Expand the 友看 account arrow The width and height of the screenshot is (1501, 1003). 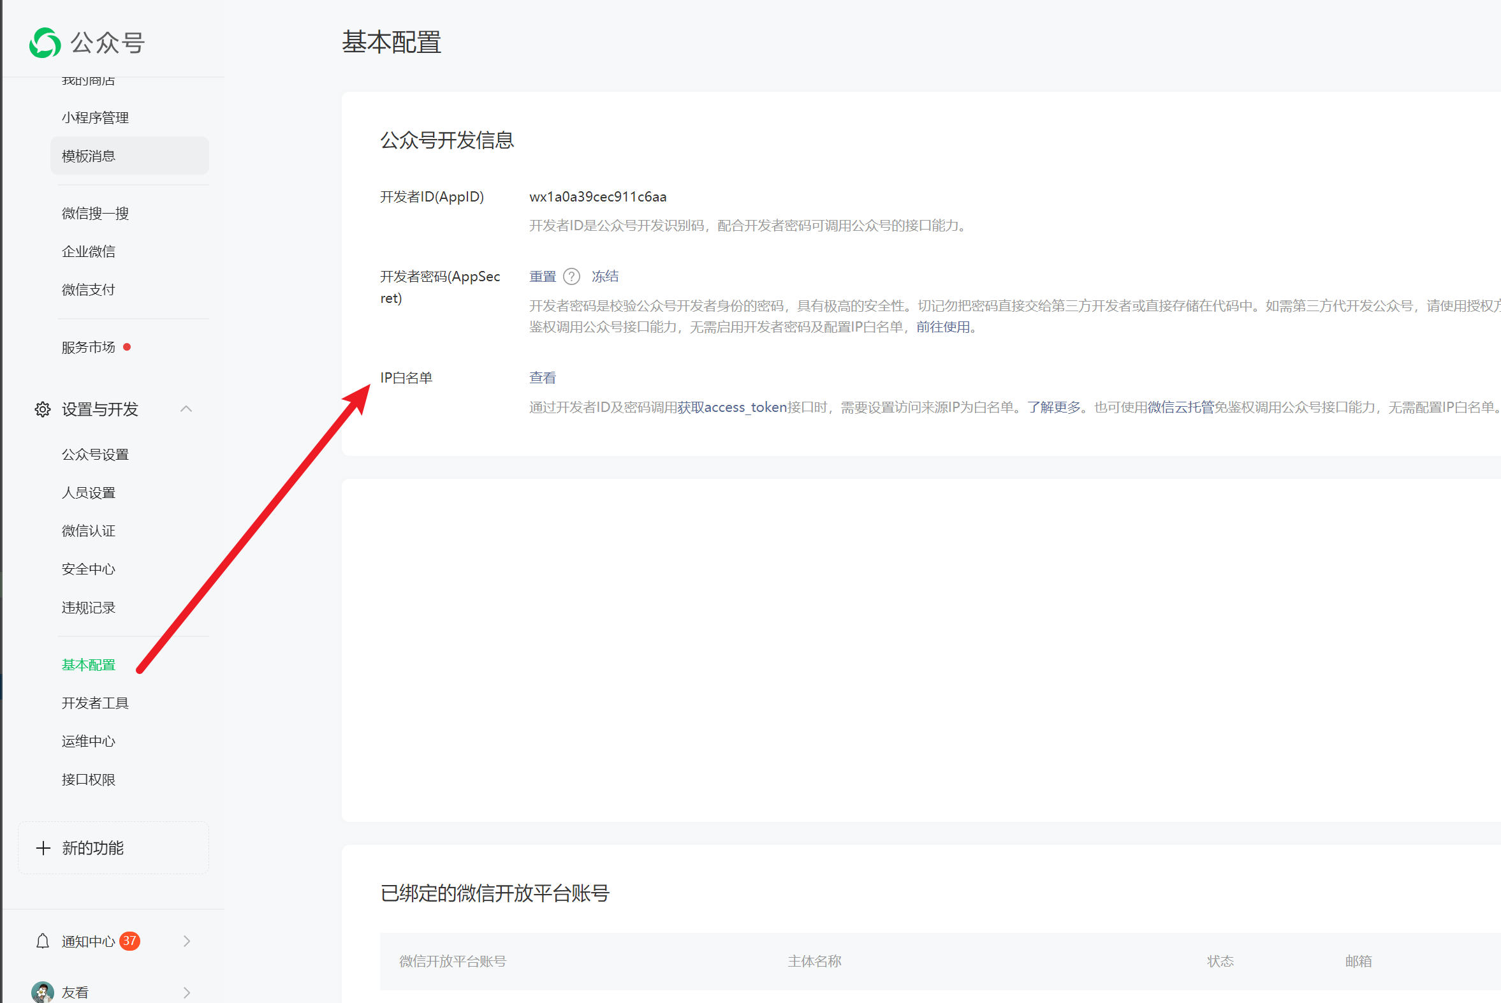(187, 993)
